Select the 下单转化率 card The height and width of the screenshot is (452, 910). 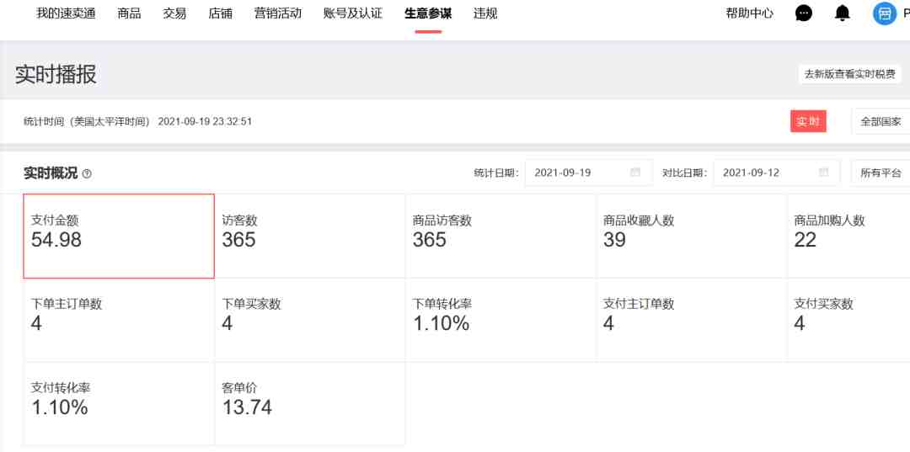coord(500,320)
